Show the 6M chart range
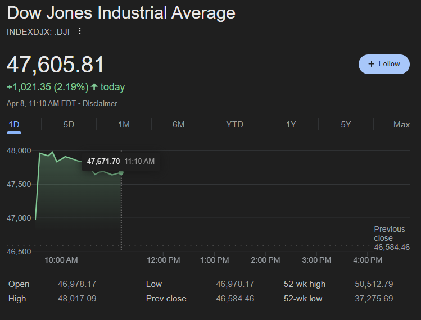This screenshot has height=320, width=421. click(178, 125)
